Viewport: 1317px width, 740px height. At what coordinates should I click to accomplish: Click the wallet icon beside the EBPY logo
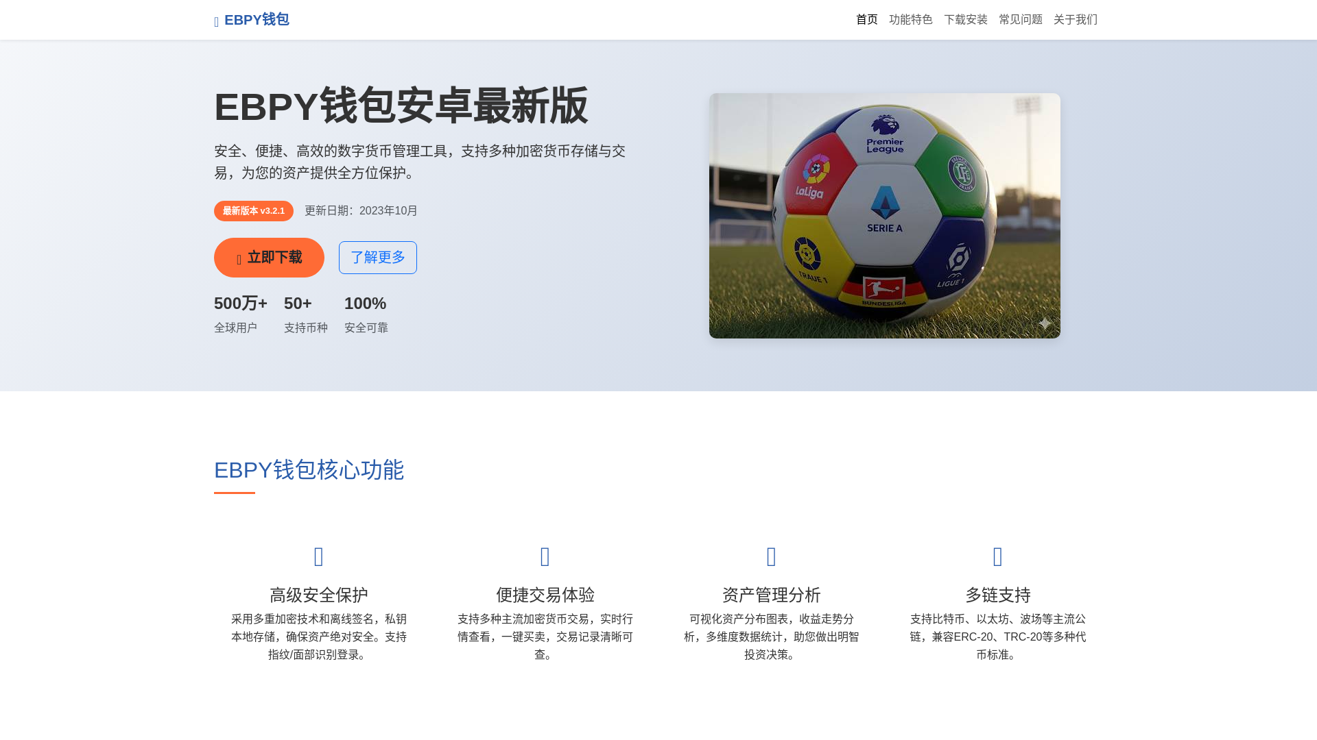[x=217, y=22]
